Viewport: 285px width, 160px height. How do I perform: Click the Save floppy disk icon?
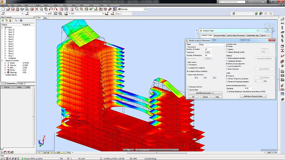click(12, 9)
